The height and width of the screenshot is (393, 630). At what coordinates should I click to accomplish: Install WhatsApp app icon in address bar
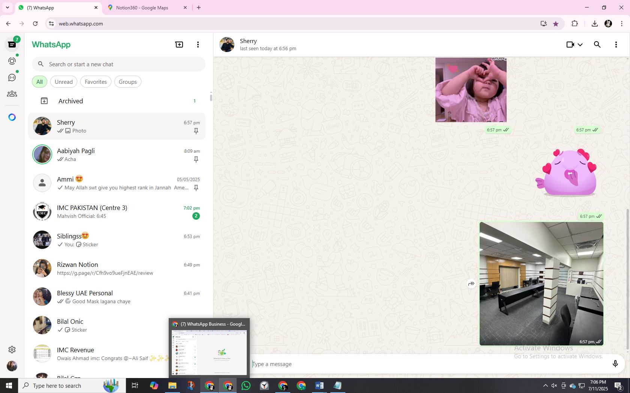click(543, 24)
